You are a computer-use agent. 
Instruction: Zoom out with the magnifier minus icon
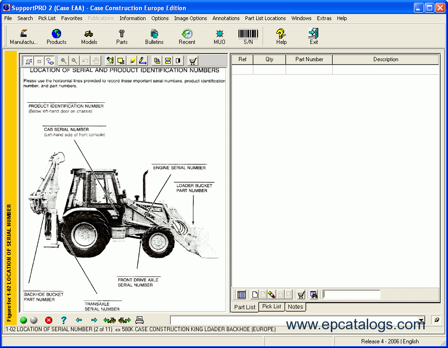pos(74,61)
